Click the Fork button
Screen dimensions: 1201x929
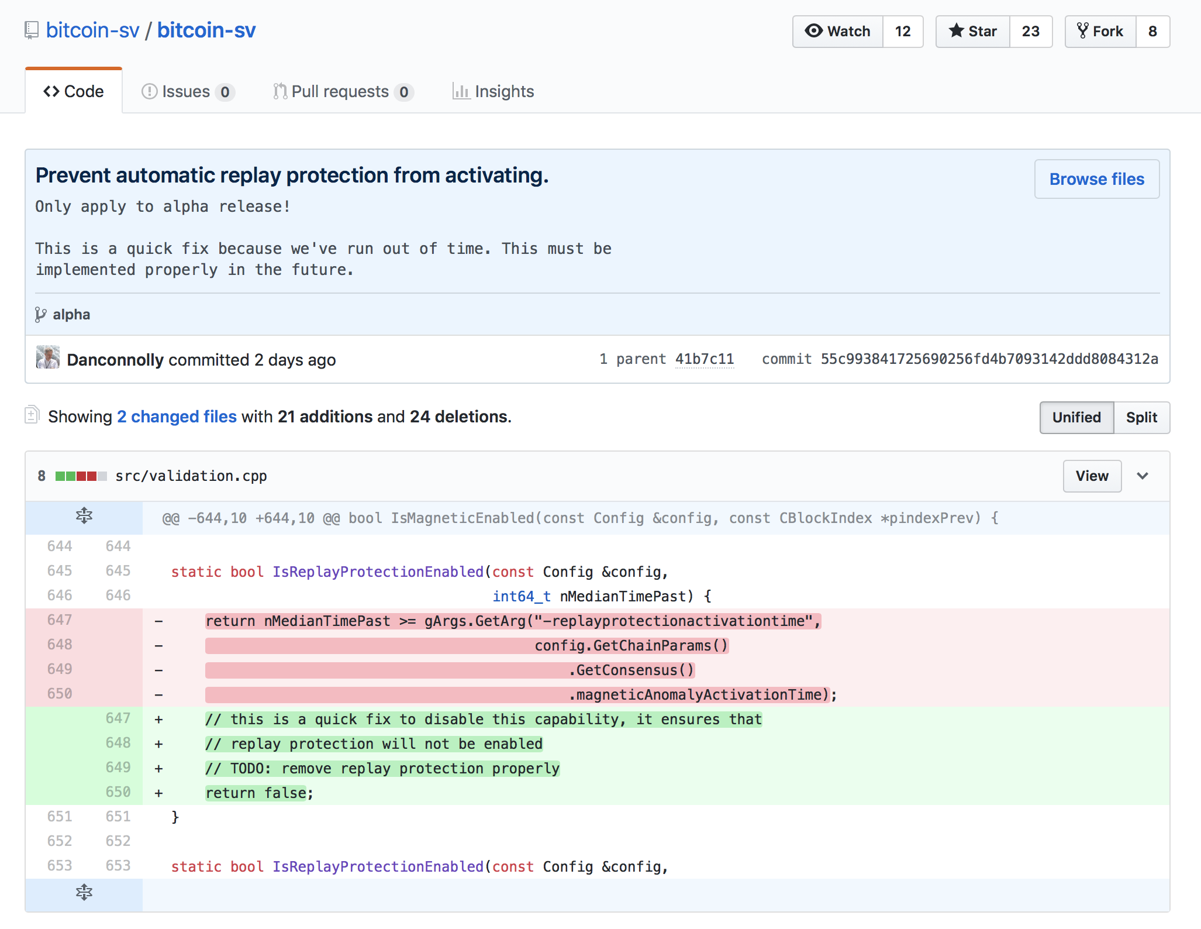pyautogui.click(x=1100, y=31)
